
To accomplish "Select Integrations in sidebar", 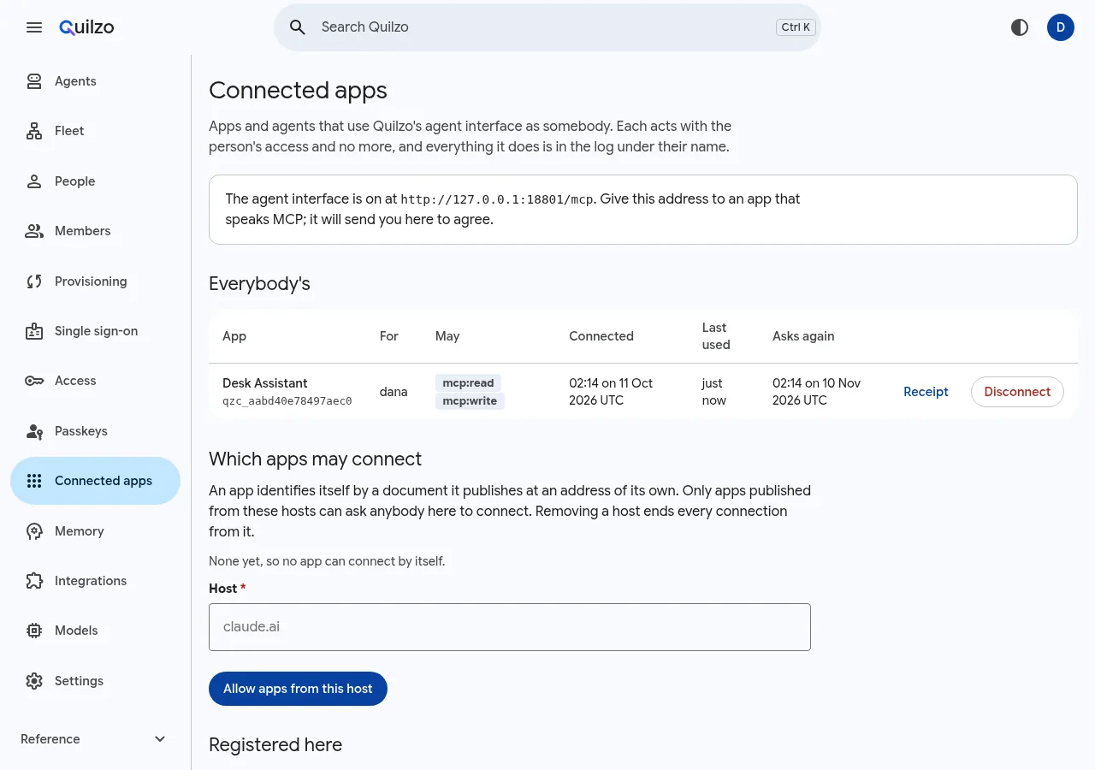I will tap(95, 581).
